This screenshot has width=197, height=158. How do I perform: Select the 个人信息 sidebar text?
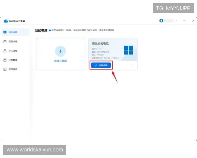click(x=13, y=51)
